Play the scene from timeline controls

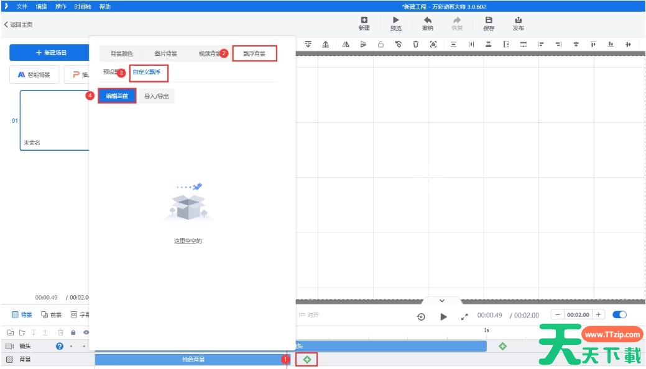click(x=443, y=316)
